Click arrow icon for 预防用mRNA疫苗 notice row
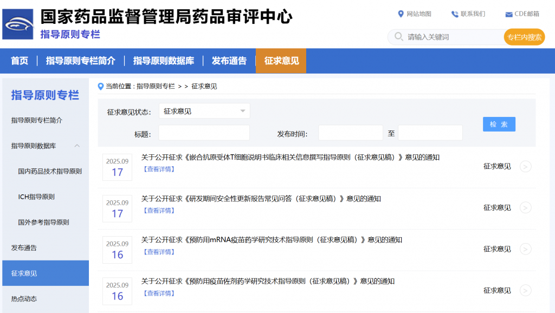Image resolution: width=555 pixels, height=313 pixels. [525, 249]
